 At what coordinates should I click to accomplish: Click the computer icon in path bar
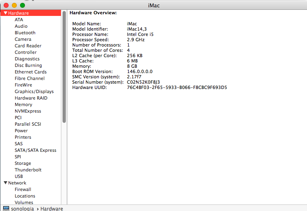pyautogui.click(x=6, y=209)
